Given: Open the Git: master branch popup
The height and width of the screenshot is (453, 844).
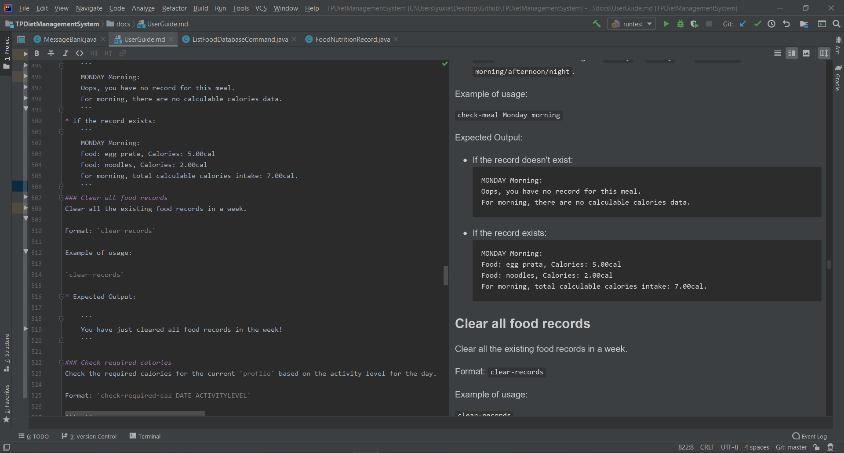Looking at the screenshot, I should [x=791, y=447].
